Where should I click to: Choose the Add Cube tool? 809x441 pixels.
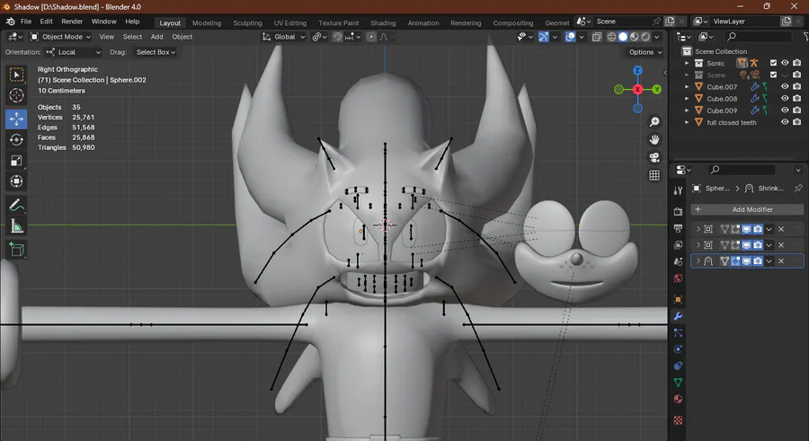point(16,251)
